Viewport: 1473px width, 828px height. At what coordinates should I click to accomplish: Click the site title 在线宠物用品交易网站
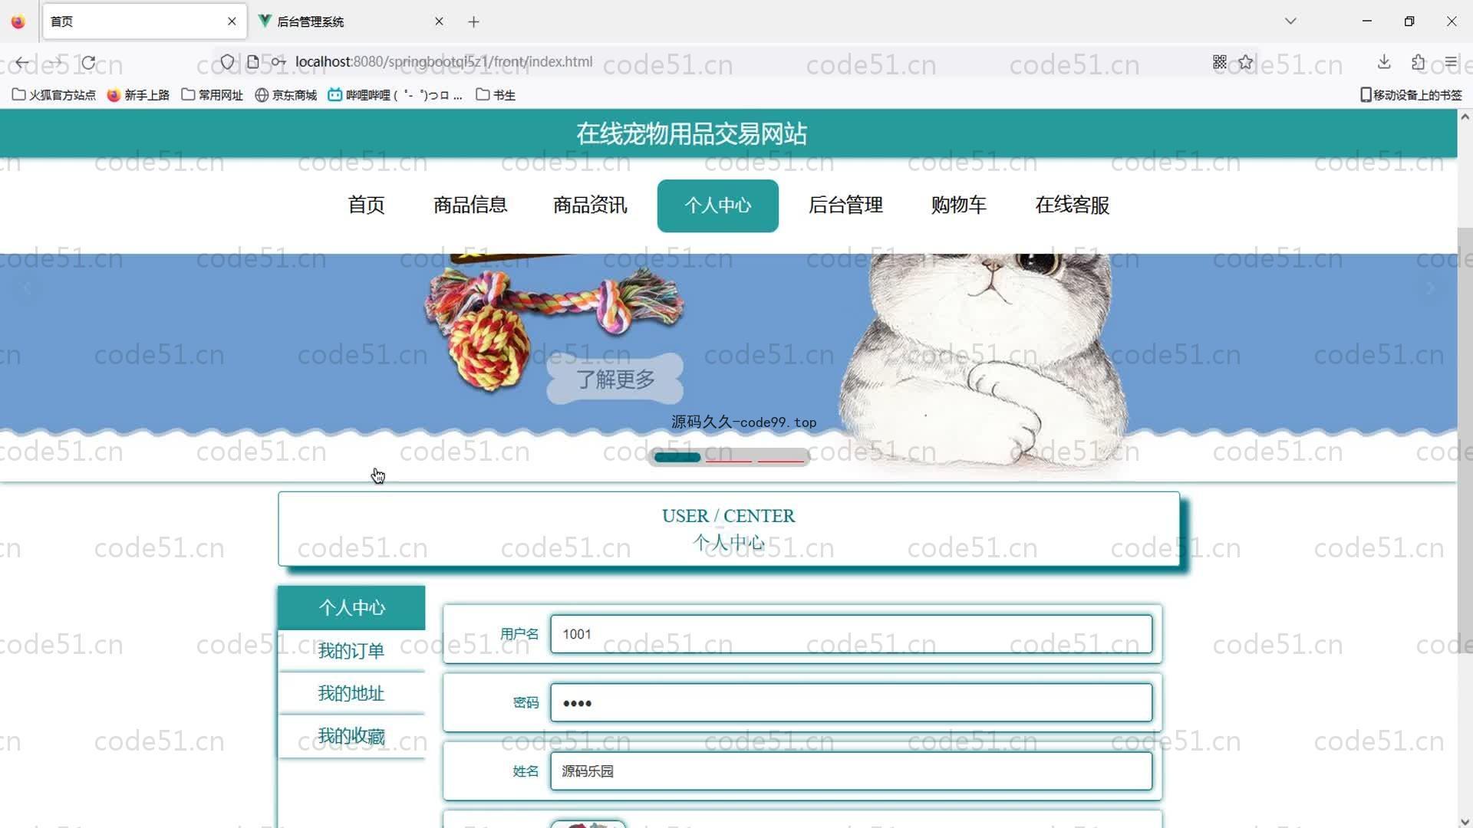pyautogui.click(x=691, y=134)
